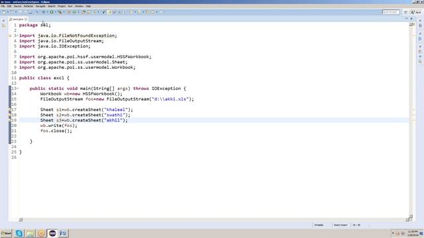Viewport: 424px width, 238px height.
Task: Click the 'wb.write(fos);' line
Action: pos(59,126)
